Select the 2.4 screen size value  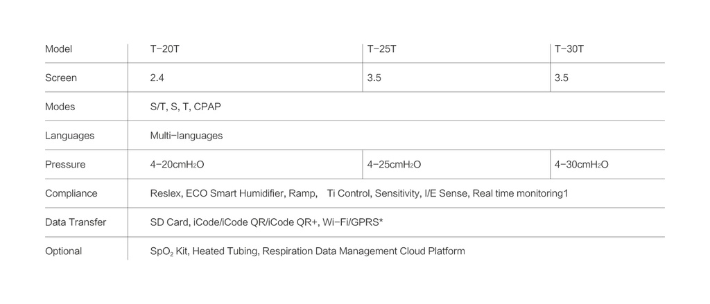(x=157, y=78)
